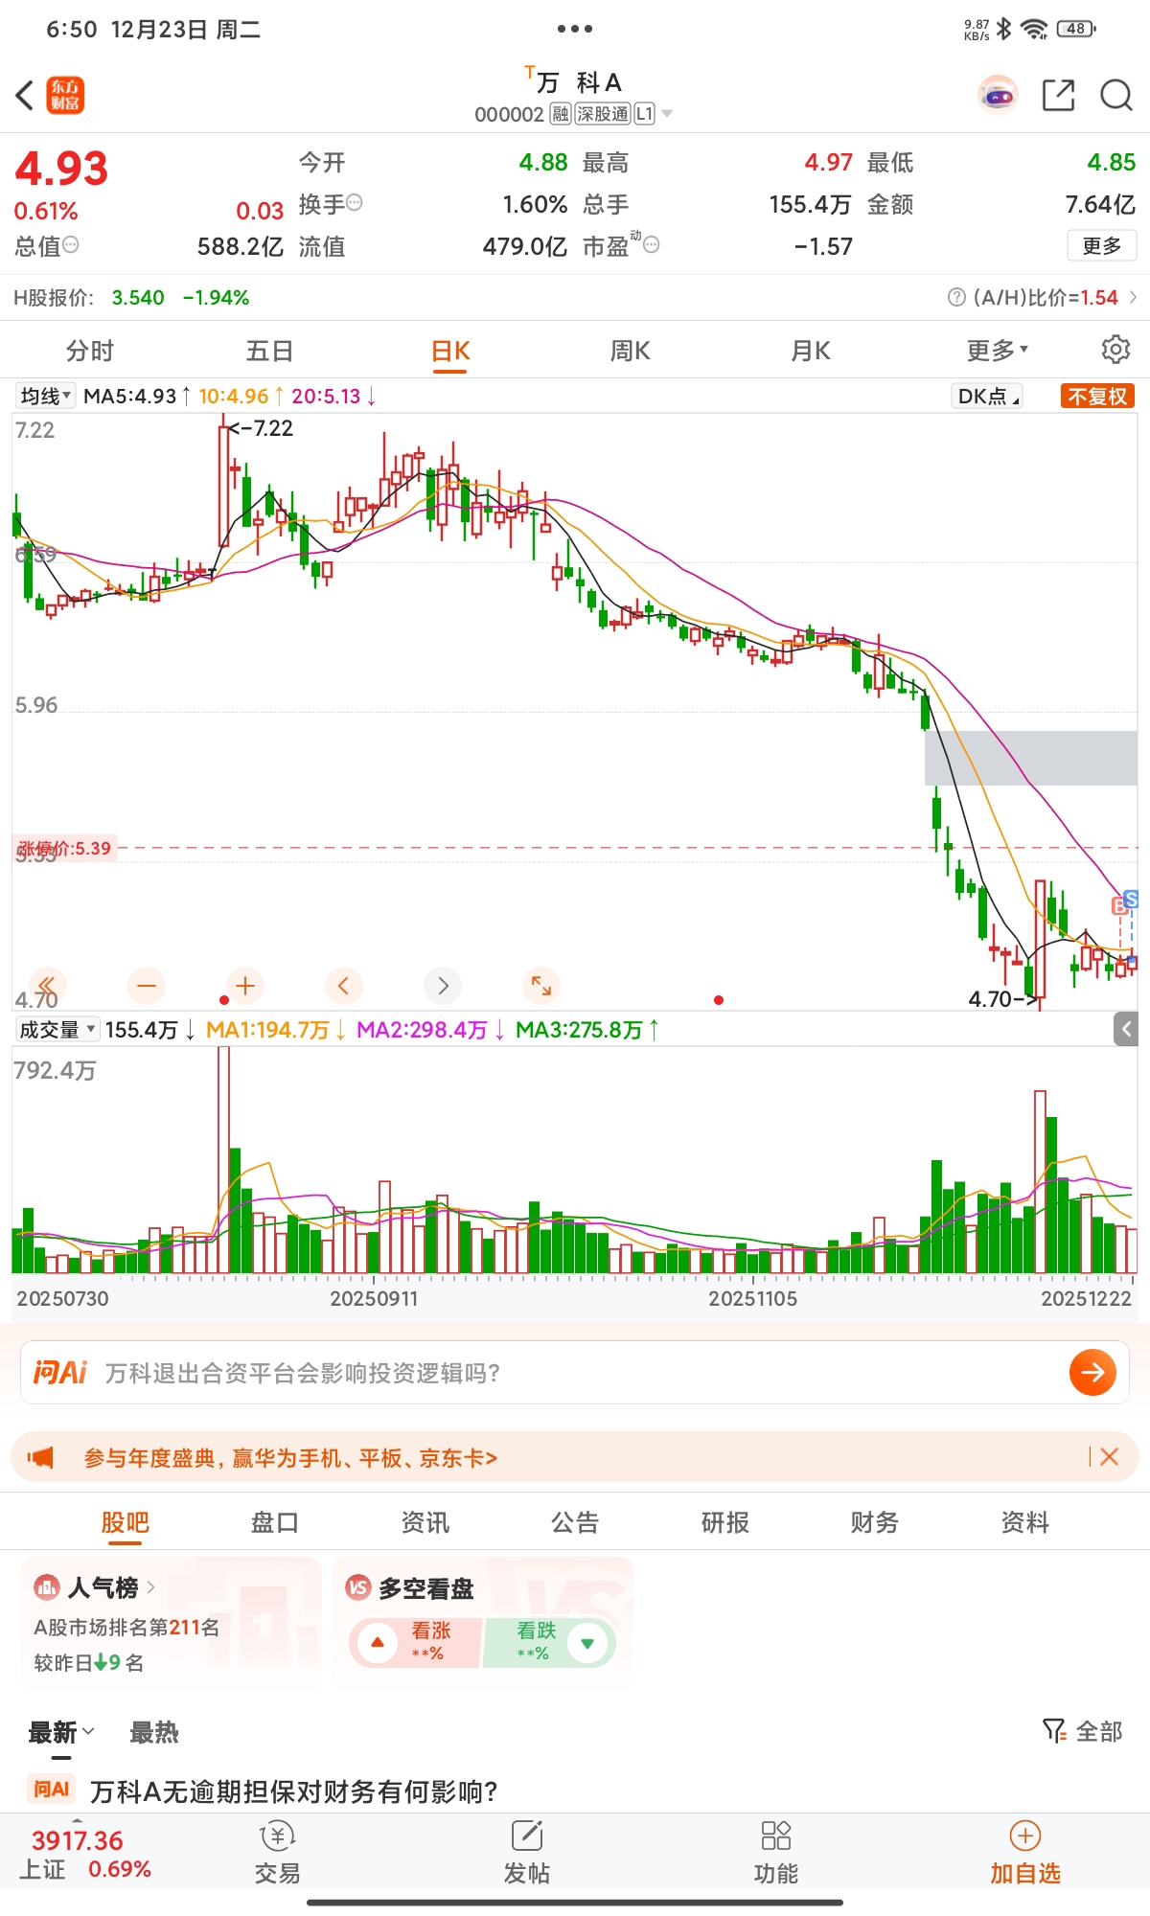
Task: Collapse side panel arrow beside volume
Action: tap(1127, 1030)
